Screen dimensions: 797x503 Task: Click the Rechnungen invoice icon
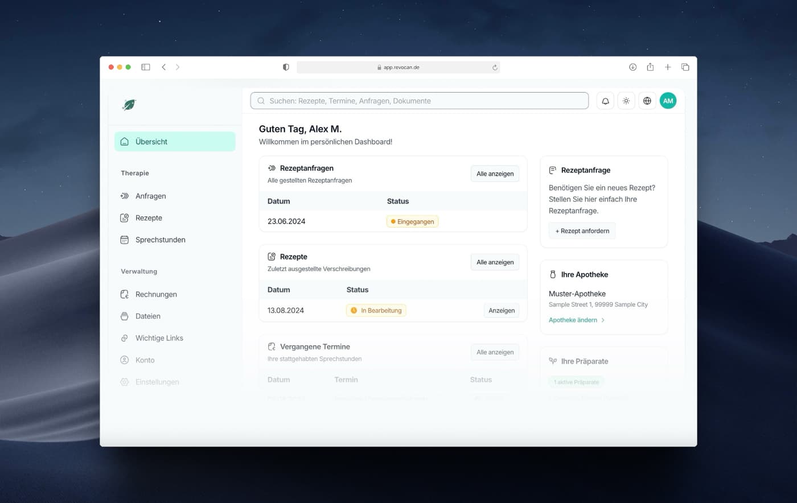click(124, 294)
